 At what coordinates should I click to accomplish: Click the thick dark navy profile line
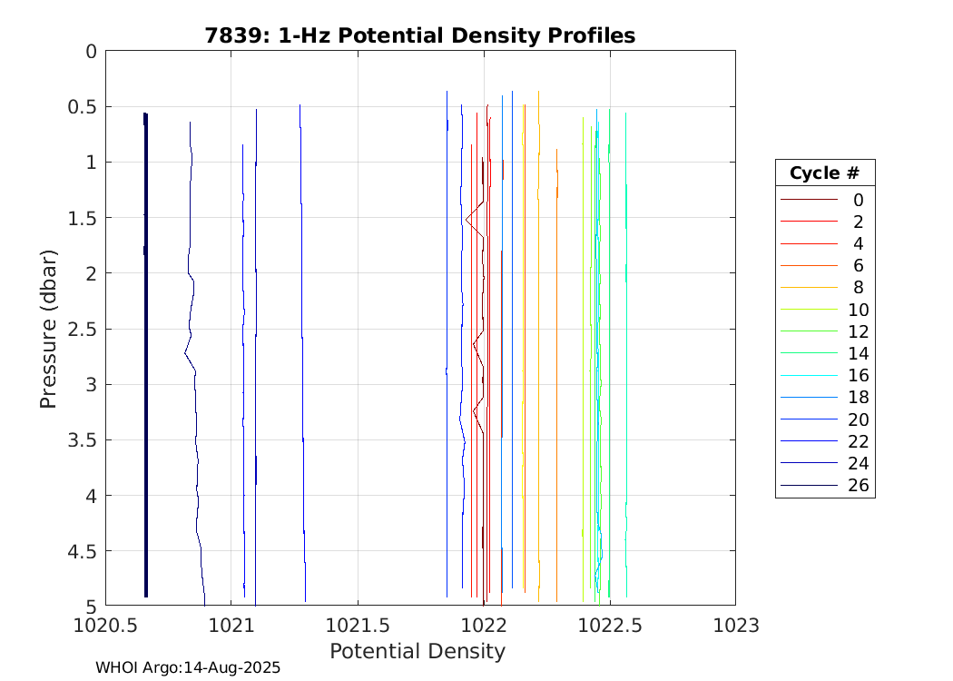[x=145, y=363]
